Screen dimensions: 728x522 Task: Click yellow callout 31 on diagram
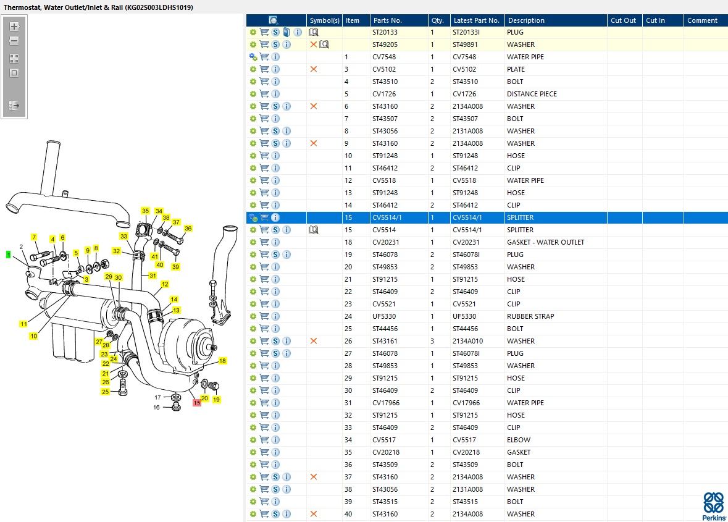click(x=153, y=276)
